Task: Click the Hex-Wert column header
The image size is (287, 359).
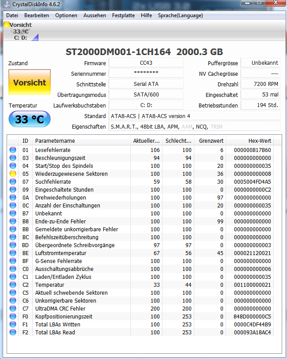Action: click(250, 141)
